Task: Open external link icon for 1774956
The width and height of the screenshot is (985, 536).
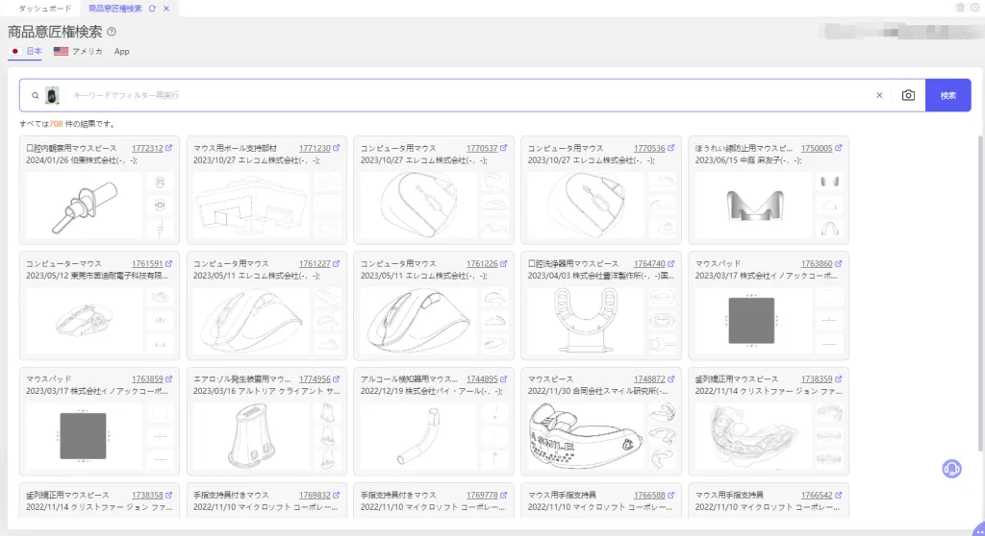Action: (336, 379)
